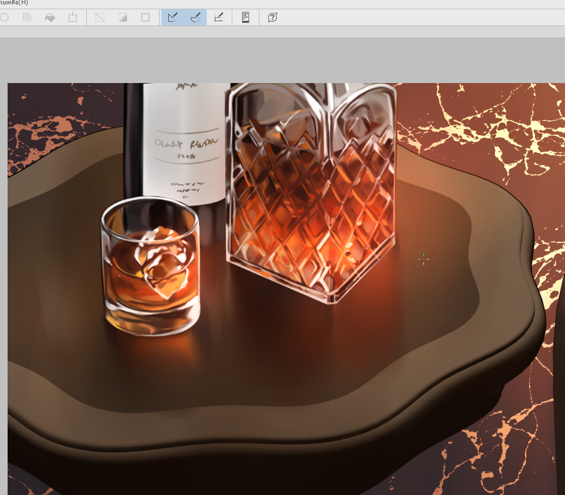The height and width of the screenshot is (495, 565).
Task: Enable Snap to Grid
Action: tap(218, 17)
